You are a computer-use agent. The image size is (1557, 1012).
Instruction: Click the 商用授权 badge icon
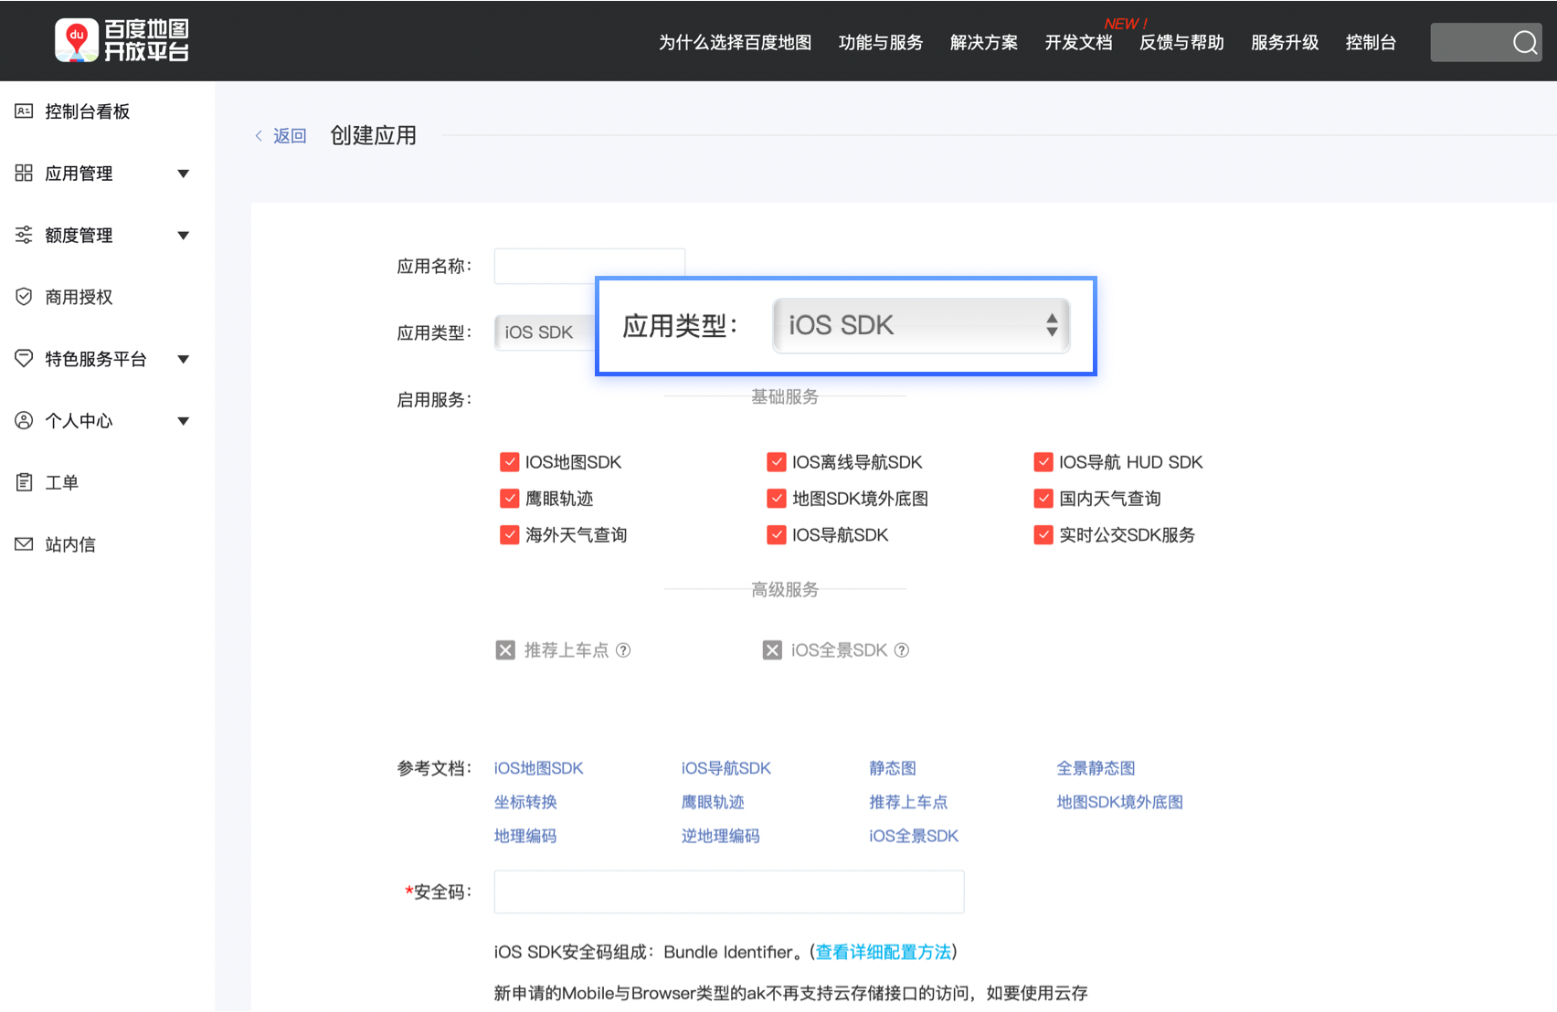[23, 296]
